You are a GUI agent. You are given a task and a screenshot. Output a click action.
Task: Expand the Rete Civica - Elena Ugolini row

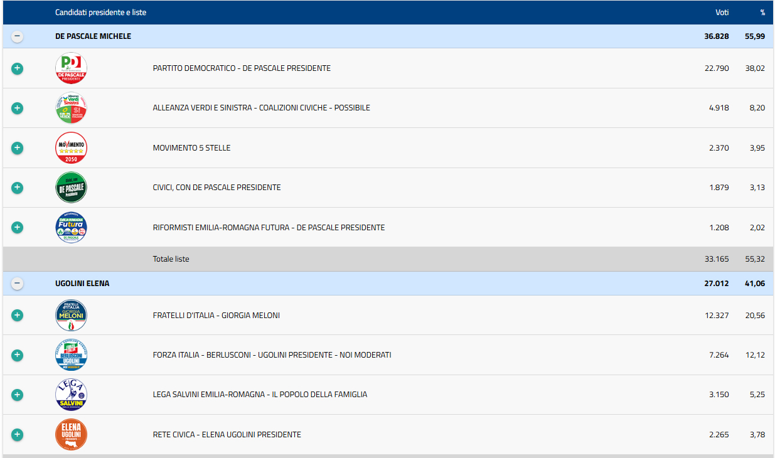click(18, 435)
